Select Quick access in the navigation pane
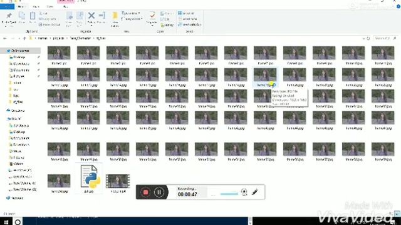 (20, 51)
